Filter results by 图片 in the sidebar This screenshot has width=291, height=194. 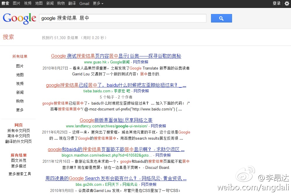pyautogui.click(x=20, y=66)
